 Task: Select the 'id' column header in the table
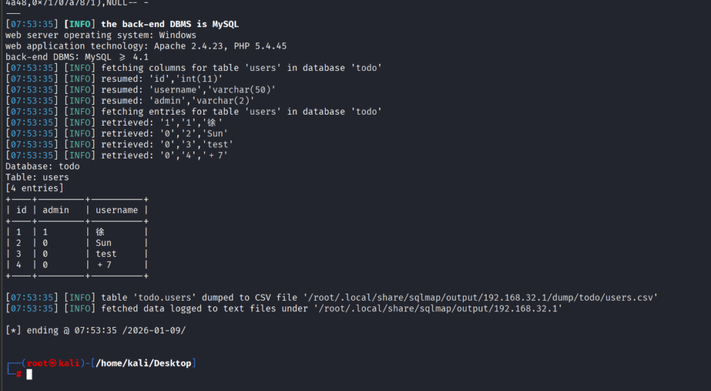click(x=22, y=210)
